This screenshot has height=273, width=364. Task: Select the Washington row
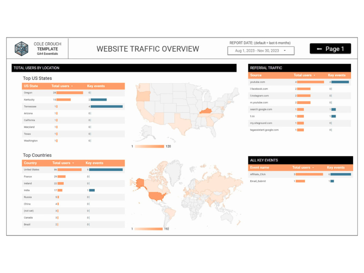pyautogui.click(x=74, y=141)
